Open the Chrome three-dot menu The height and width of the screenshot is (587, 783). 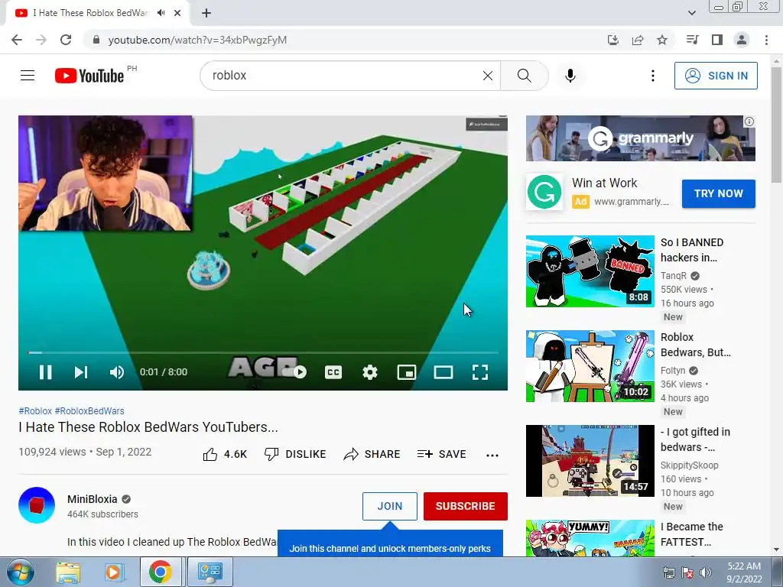point(766,40)
